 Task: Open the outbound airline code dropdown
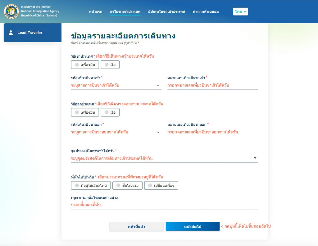click(116, 132)
